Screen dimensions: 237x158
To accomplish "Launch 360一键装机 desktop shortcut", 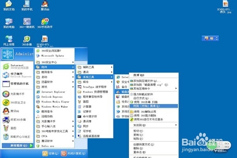I will coord(27,23).
